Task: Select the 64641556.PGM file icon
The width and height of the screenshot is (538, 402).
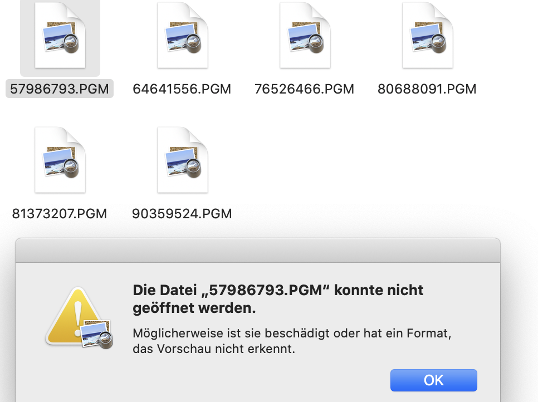Action: (x=182, y=36)
